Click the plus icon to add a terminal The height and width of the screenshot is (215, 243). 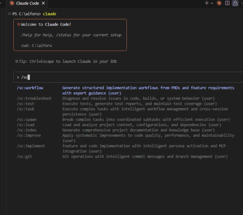pyautogui.click(x=207, y=3)
